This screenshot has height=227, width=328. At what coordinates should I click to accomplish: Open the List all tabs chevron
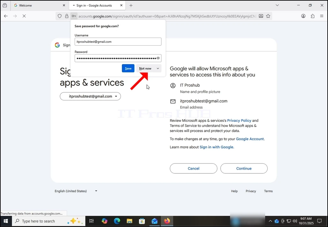pyautogui.click(x=277, y=5)
